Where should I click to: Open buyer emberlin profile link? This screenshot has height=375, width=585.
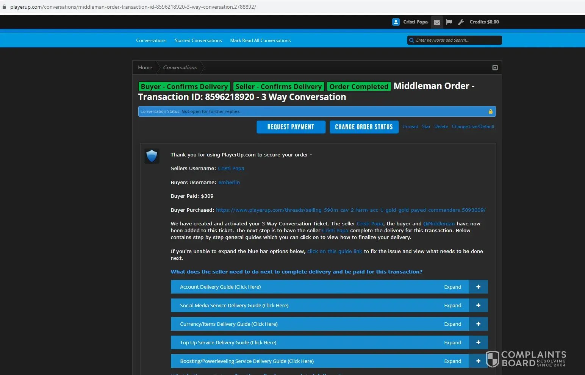tap(229, 182)
